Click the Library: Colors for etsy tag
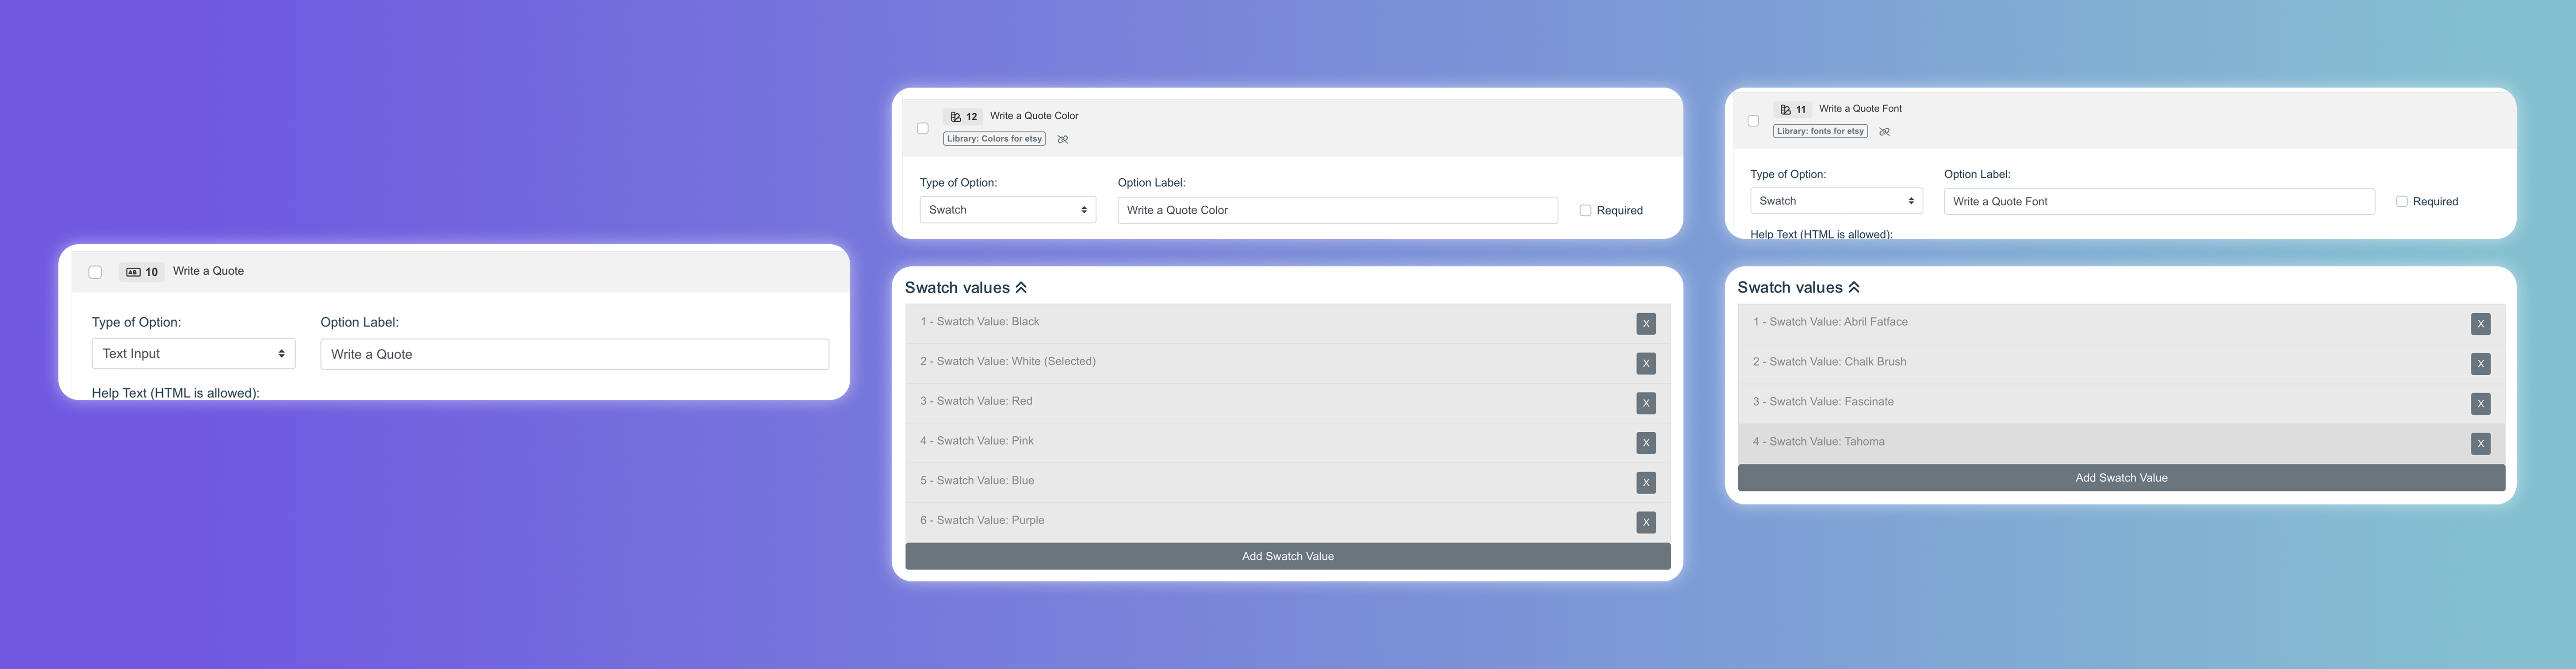Screen dimensions: 2576x669 click(994, 139)
